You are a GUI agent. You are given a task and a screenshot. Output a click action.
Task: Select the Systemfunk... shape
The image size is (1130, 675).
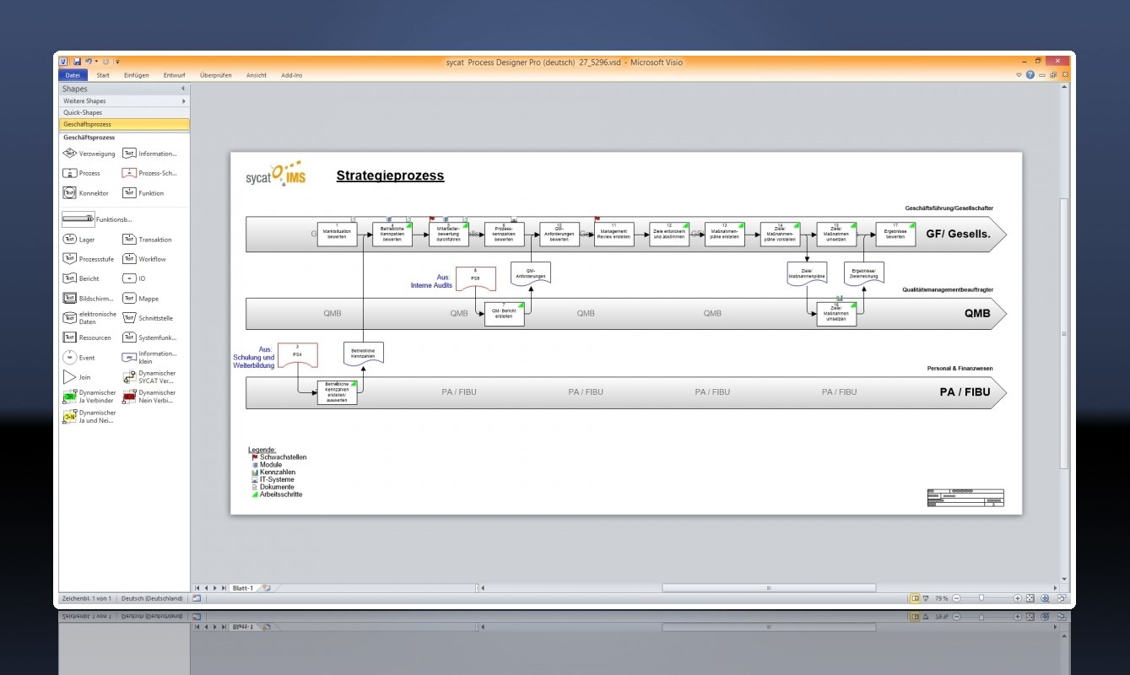point(150,337)
